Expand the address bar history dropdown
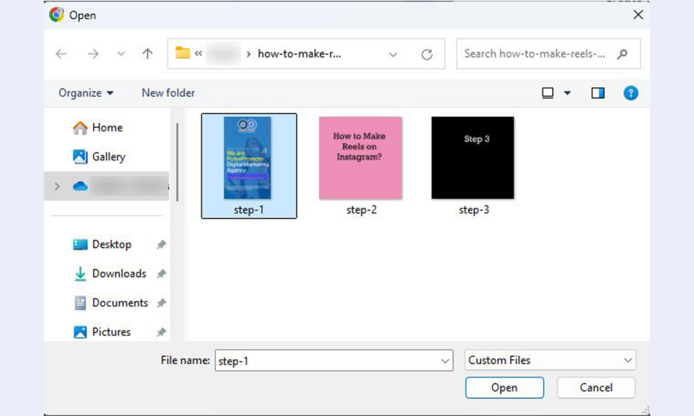The height and width of the screenshot is (416, 694). tap(393, 54)
